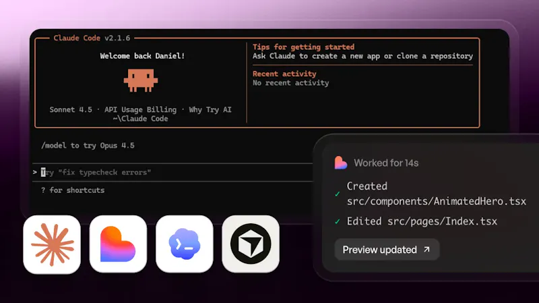Click "/model to try Opus 4.5" text

88,145
